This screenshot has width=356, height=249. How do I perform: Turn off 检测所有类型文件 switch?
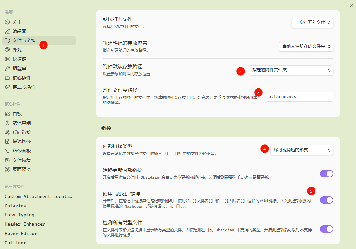[x=326, y=229]
